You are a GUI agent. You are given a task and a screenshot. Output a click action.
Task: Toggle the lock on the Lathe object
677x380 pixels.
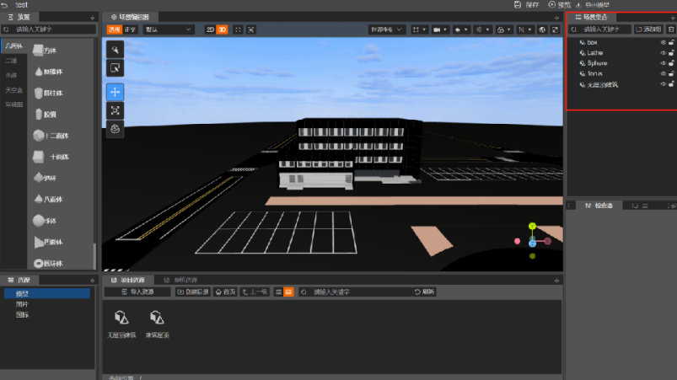click(671, 52)
